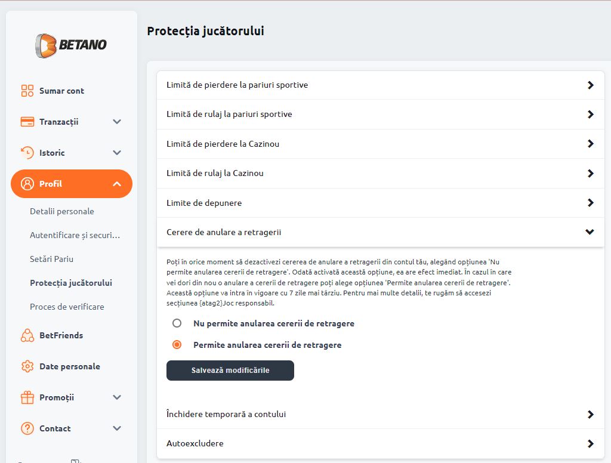
Task: Expand the Tranzacții menu chevron
Action: coord(117,122)
